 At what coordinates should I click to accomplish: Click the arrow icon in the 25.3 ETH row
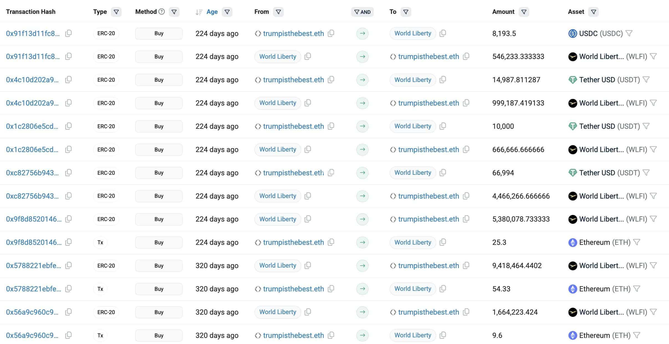[362, 242]
